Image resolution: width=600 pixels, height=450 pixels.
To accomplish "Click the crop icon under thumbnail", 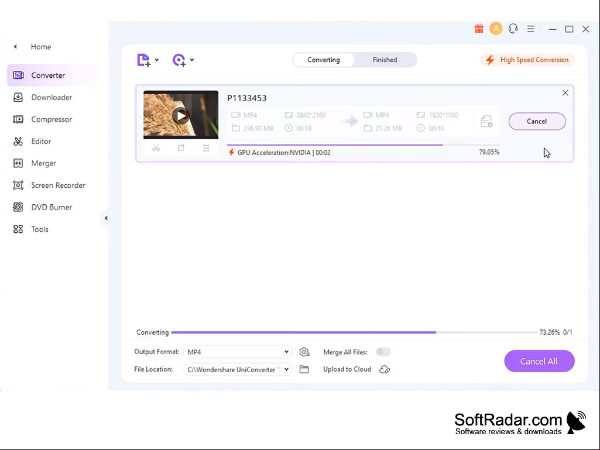I will pos(181,148).
